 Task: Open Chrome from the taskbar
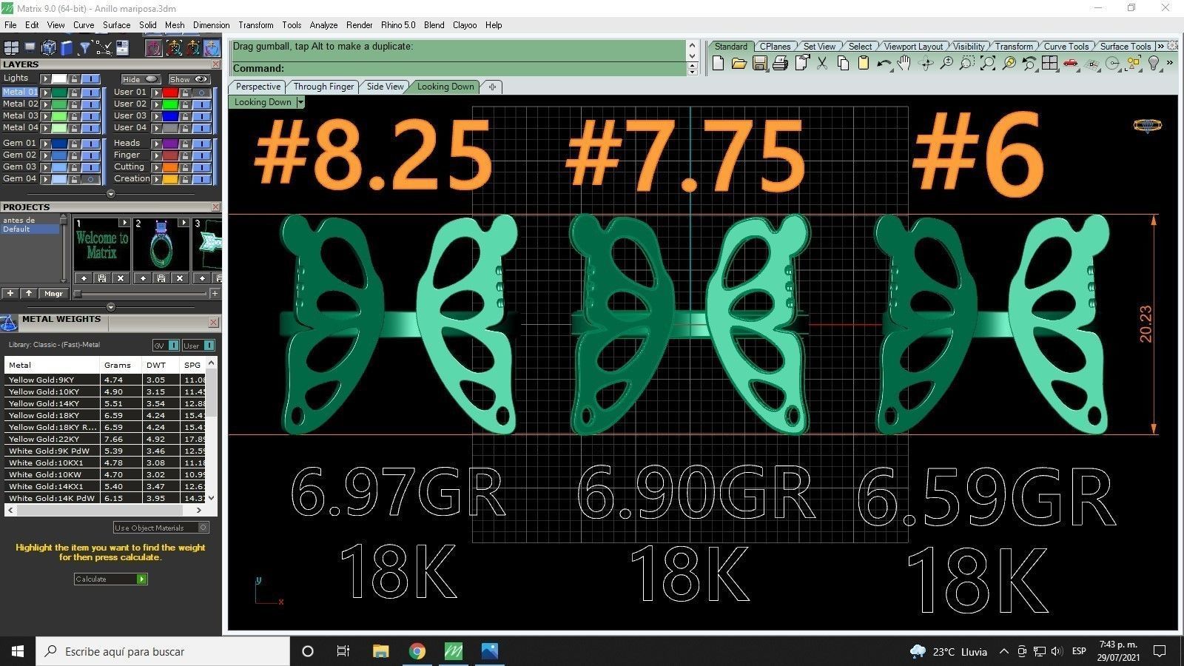(x=417, y=651)
